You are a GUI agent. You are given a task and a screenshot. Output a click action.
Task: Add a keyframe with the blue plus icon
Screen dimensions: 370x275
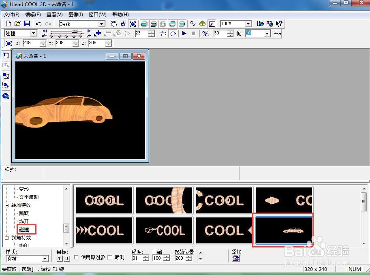point(97,33)
